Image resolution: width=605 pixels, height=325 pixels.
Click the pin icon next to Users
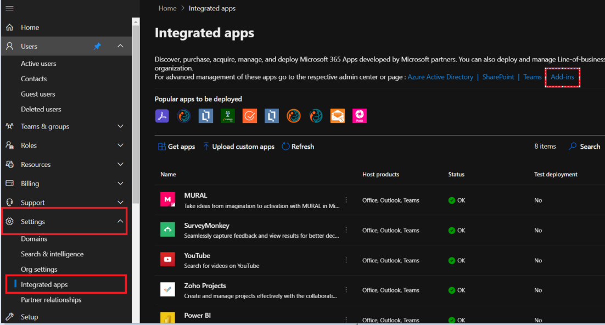pos(97,47)
